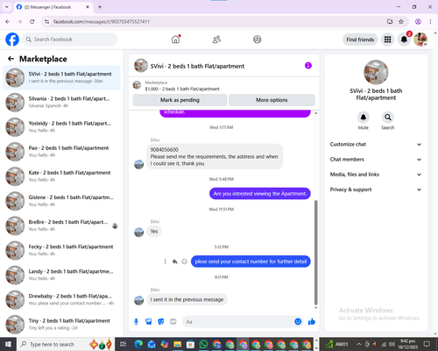Screen dimensions: 438x351
Task: Go to the Home feed icon
Action: (175, 39)
